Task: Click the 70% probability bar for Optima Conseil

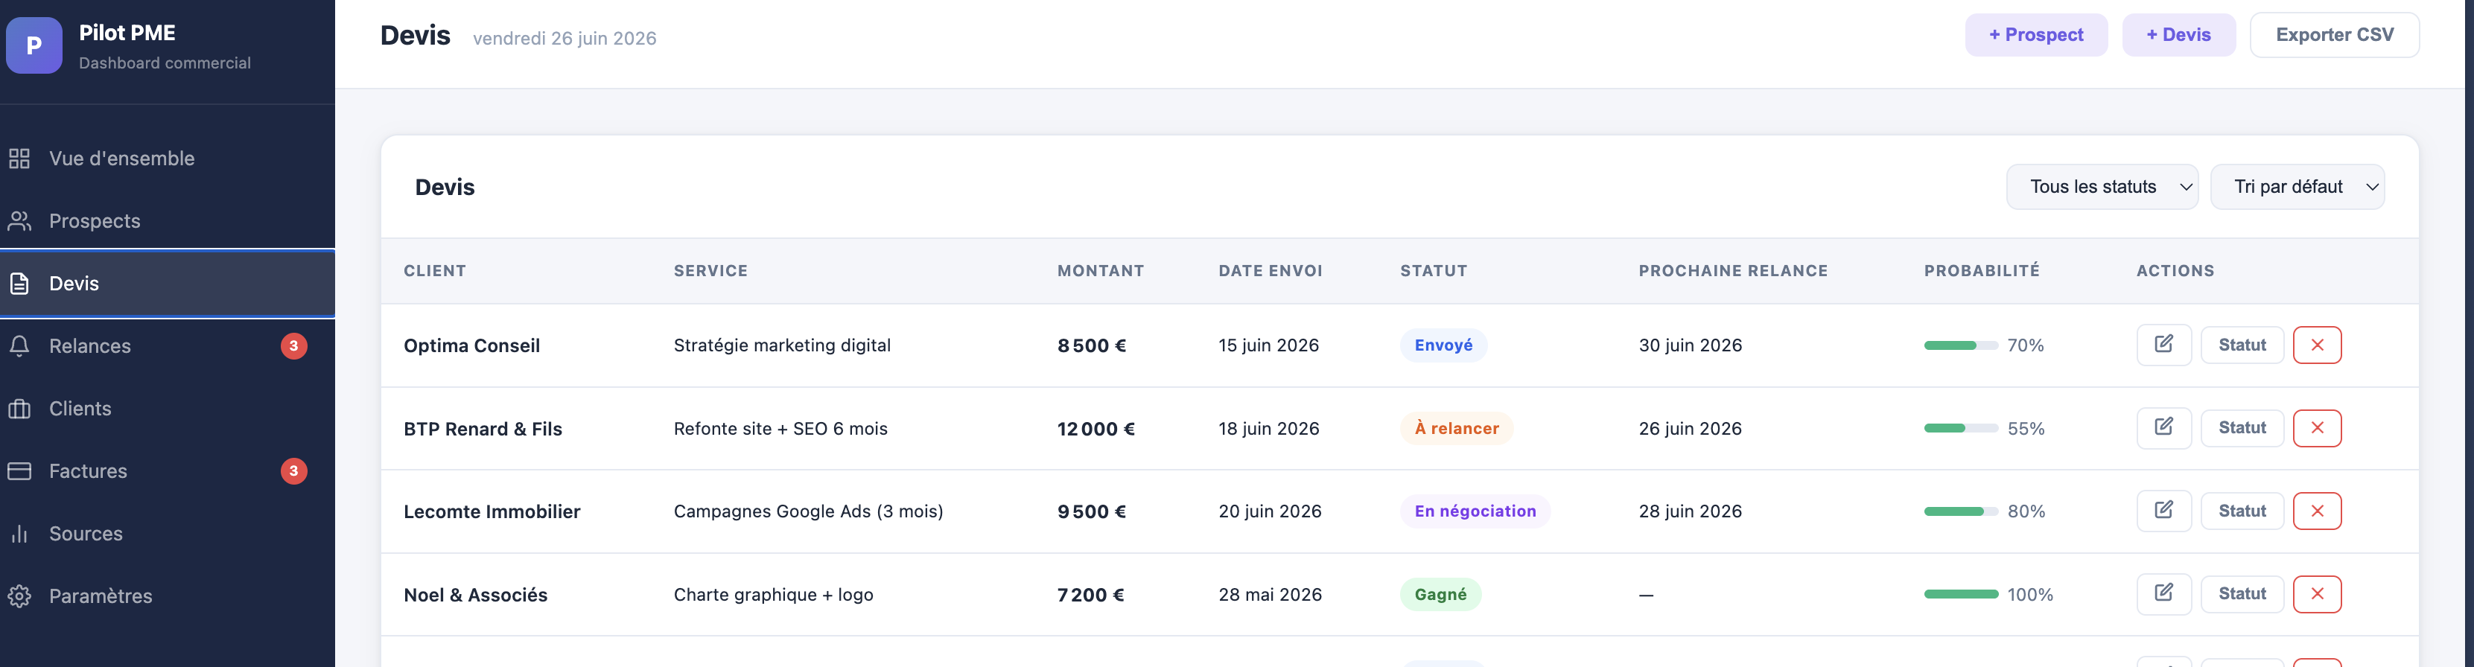Action: 1961,345
